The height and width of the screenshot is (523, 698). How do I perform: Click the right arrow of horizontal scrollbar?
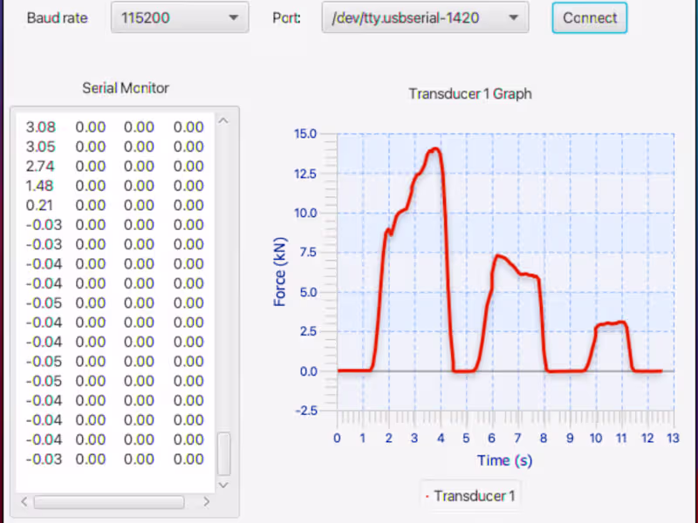click(x=207, y=502)
